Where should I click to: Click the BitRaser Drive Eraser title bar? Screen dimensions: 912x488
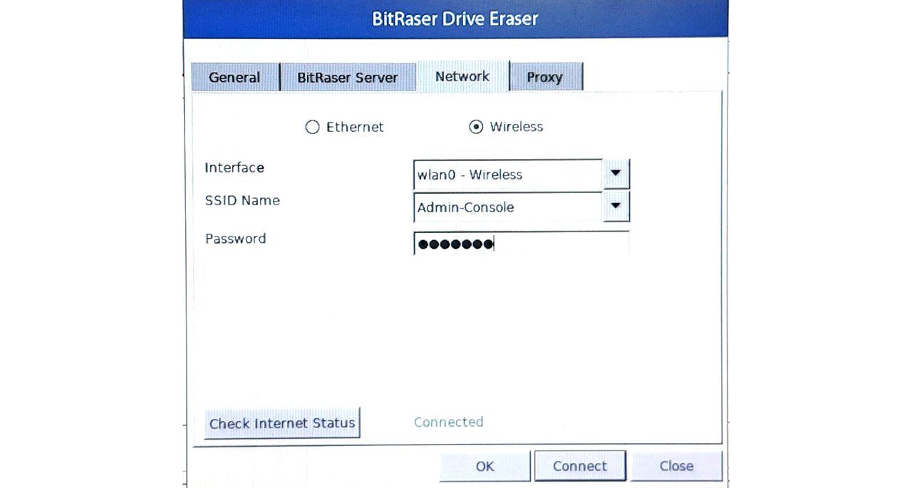tap(455, 19)
